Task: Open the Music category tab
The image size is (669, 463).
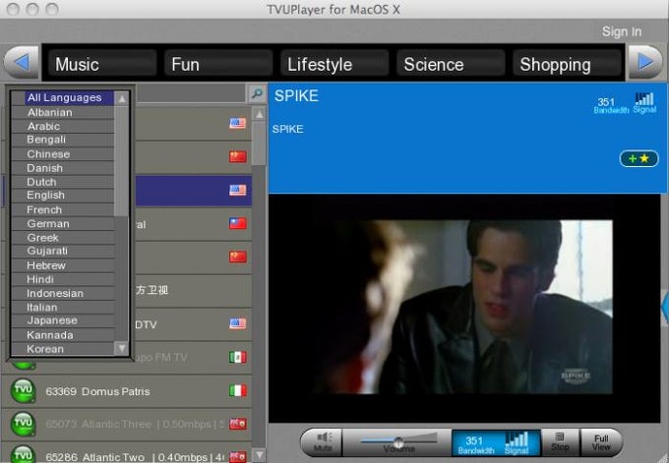Action: click(102, 64)
